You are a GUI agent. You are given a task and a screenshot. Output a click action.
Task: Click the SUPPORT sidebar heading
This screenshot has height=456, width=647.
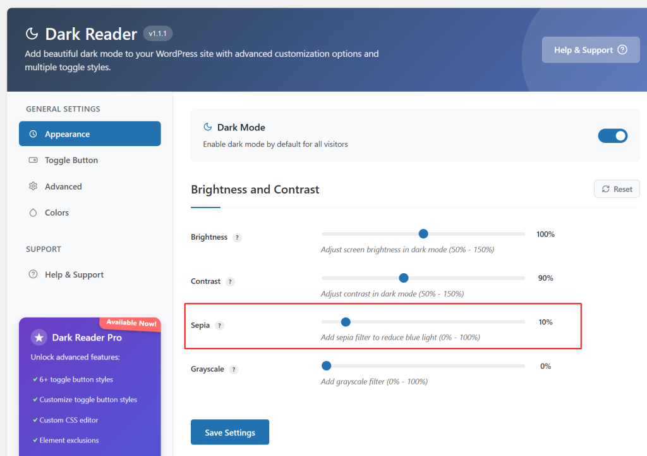tap(44, 249)
